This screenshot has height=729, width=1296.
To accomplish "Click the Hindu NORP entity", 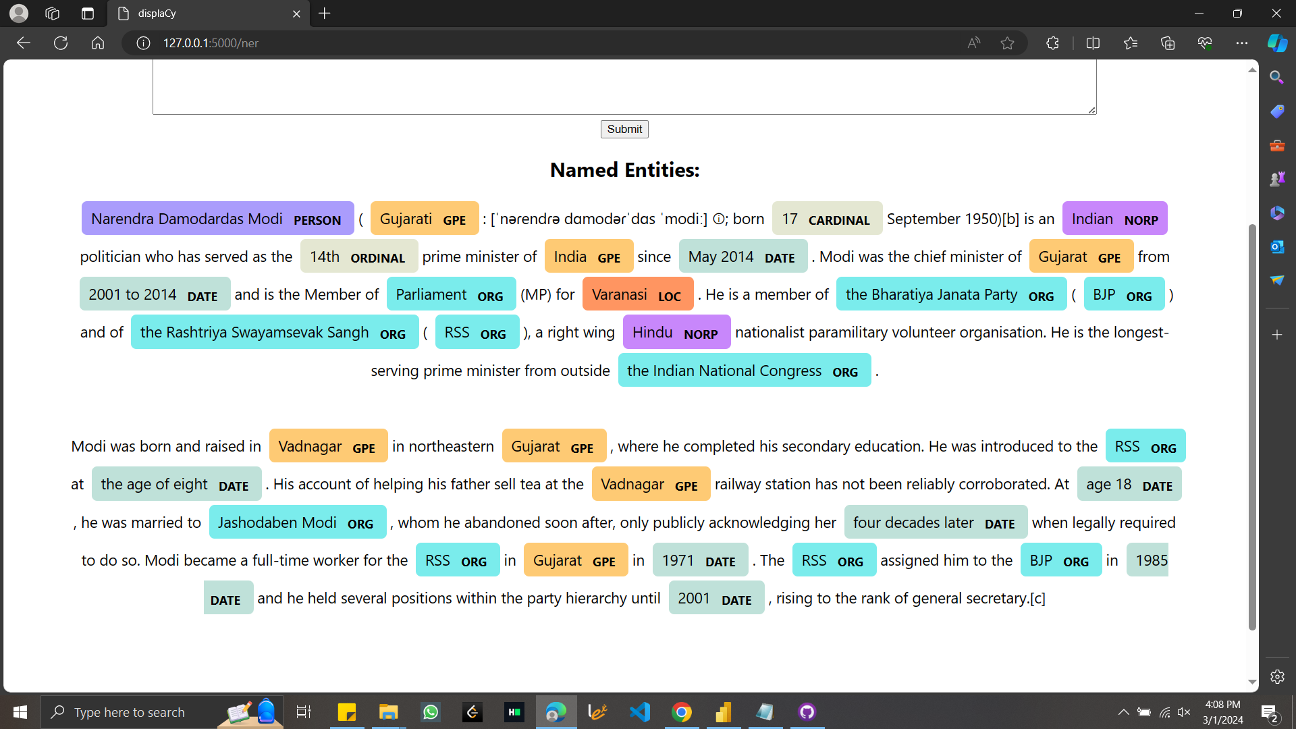I will click(676, 332).
